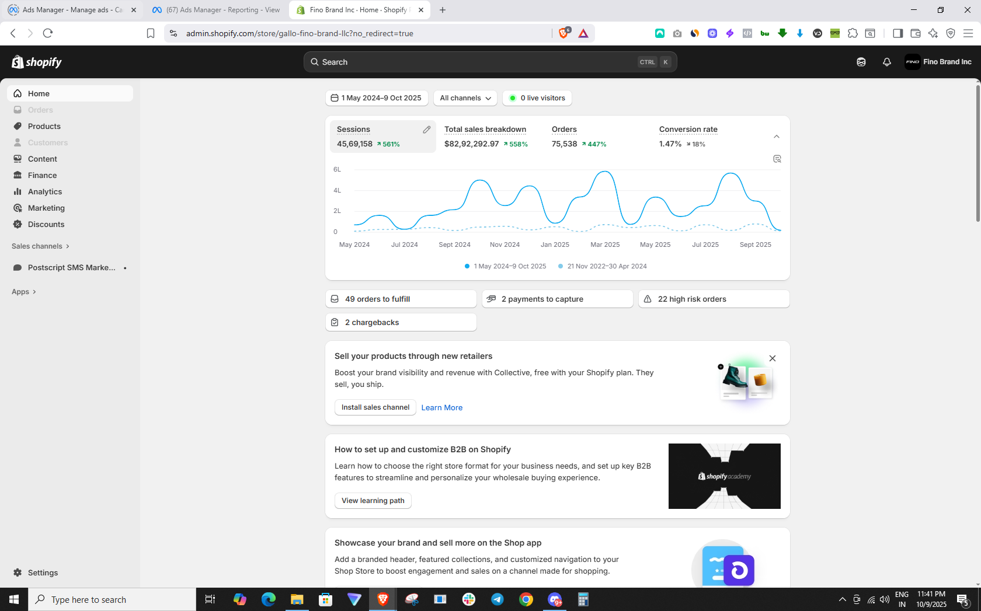Screen dimensions: 981x611
Task: Open browser extensions puzzle icon
Action: [x=853, y=33]
